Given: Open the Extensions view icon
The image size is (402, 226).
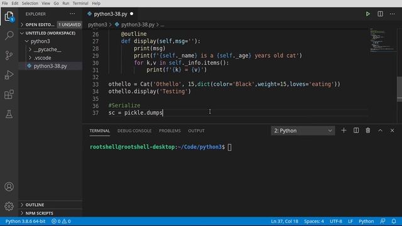Looking at the screenshot, I should point(9,95).
